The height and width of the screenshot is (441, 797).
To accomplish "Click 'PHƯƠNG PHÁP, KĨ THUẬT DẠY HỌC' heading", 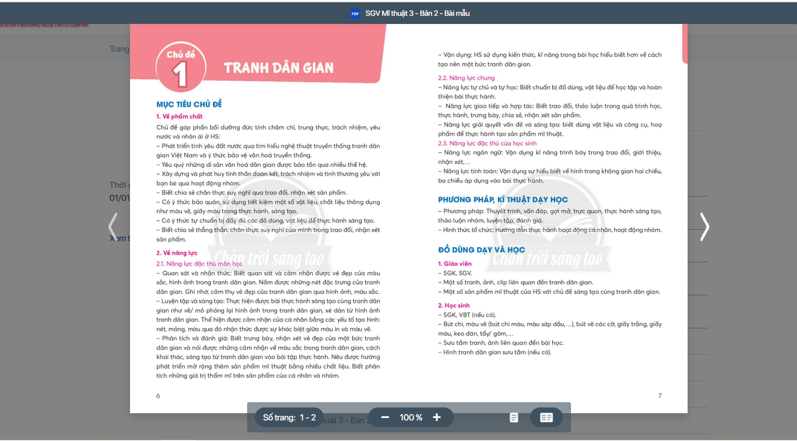I will (x=503, y=199).
